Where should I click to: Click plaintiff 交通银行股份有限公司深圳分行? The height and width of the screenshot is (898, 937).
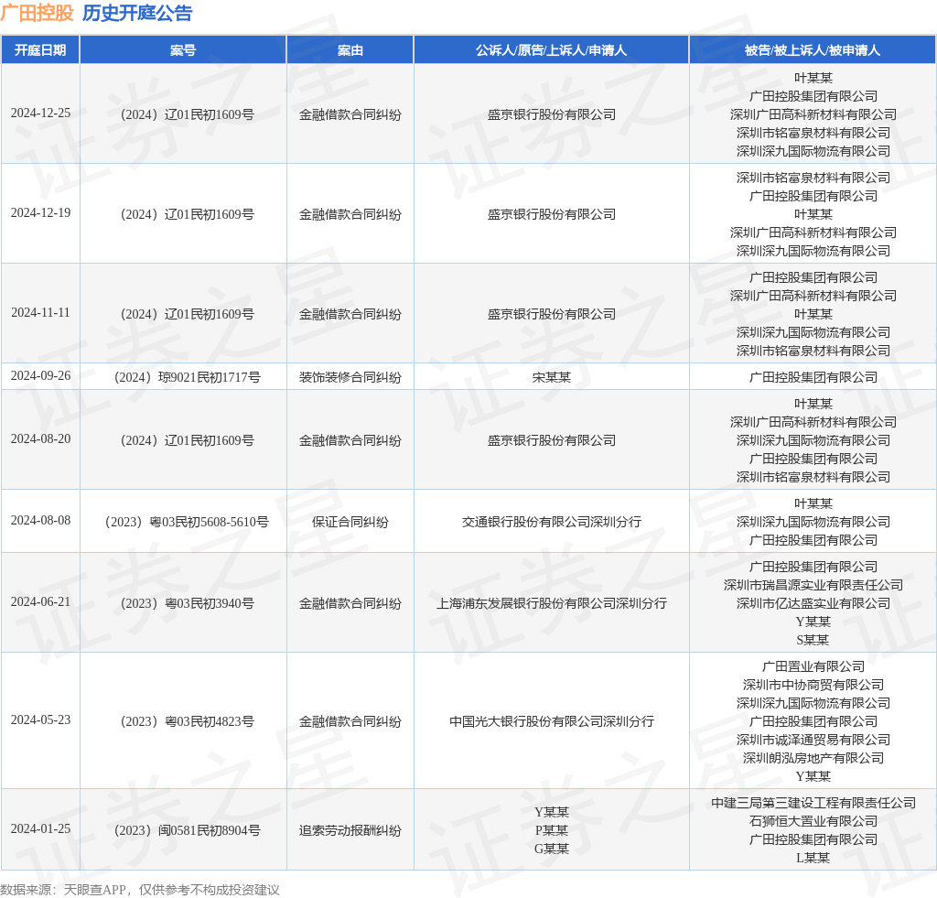(552, 522)
